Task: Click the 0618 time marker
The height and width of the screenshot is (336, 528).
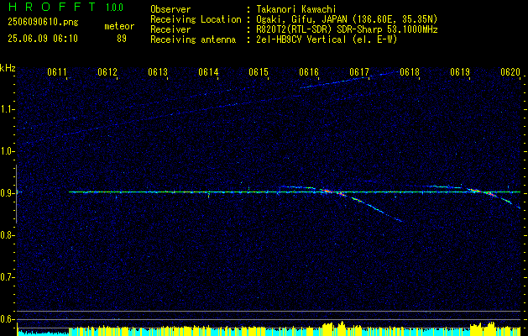Action: pyautogui.click(x=410, y=71)
